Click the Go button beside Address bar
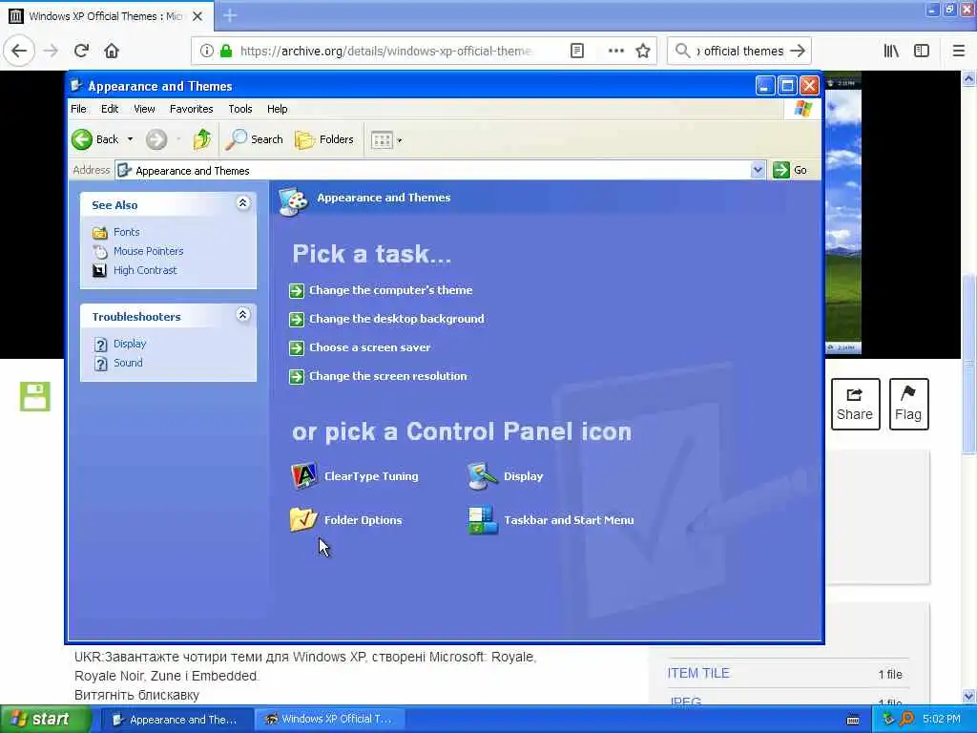This screenshot has width=977, height=733. pos(790,170)
